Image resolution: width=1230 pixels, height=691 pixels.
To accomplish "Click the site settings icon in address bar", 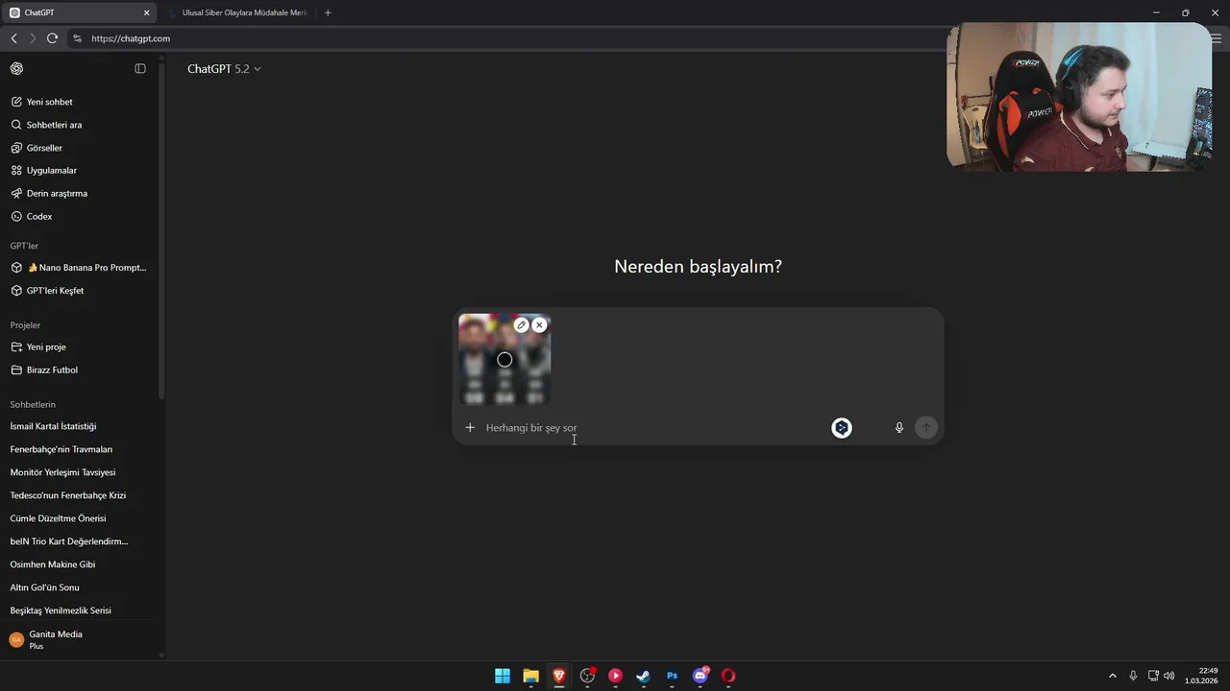I will click(x=78, y=38).
